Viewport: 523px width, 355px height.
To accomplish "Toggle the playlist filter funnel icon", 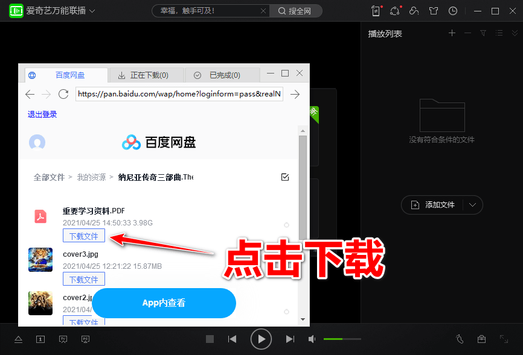I will coord(483,33).
